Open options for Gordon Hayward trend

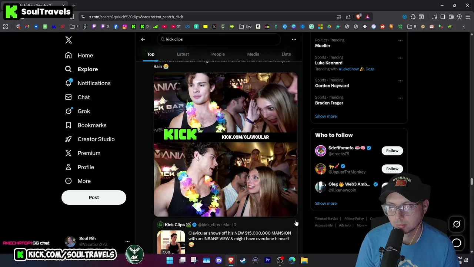click(x=400, y=81)
